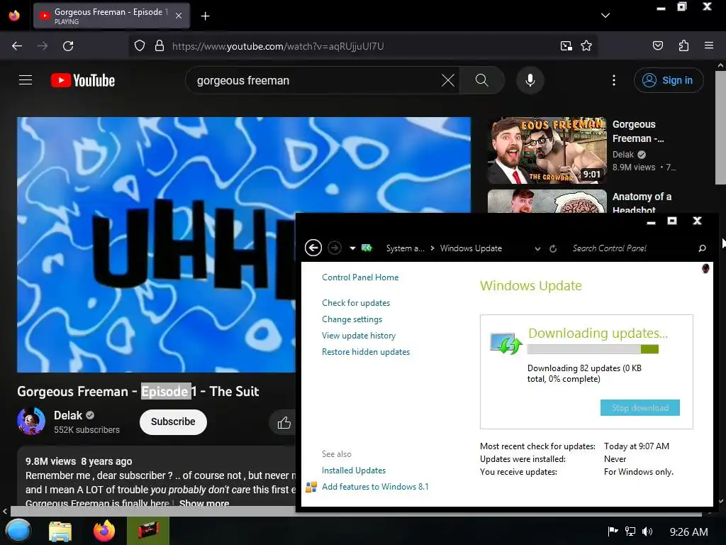Image resolution: width=726 pixels, height=545 pixels.
Task: Click Control Panel search magnifier
Action: 703,248
